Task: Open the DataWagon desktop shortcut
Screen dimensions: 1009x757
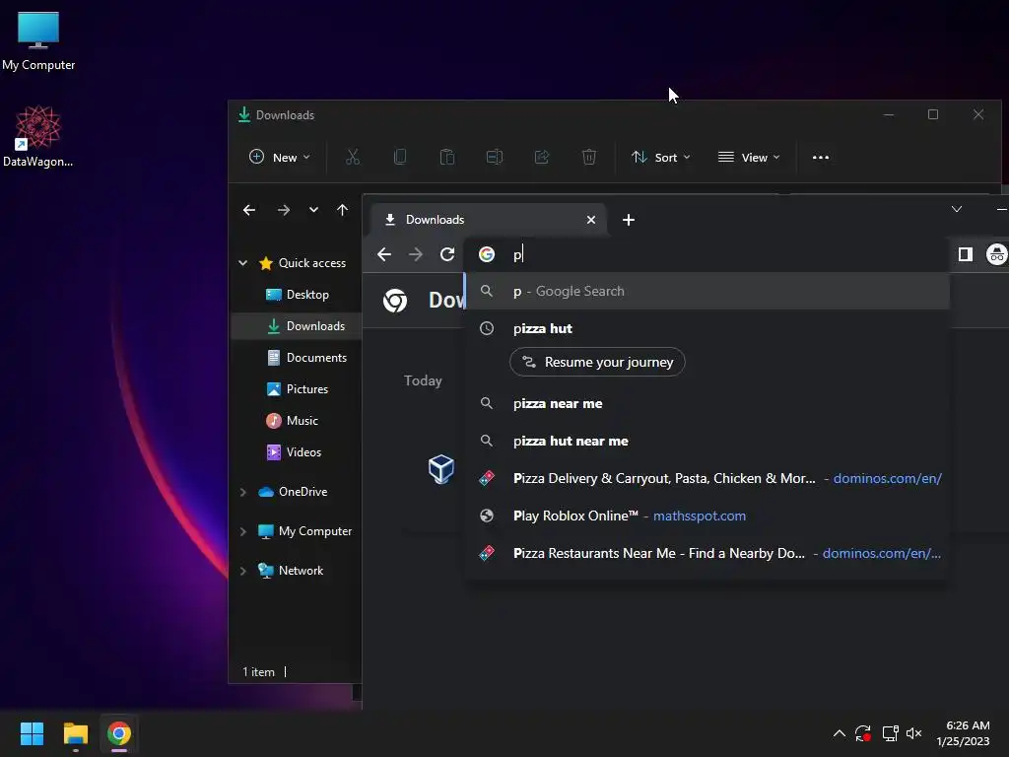Action: [x=38, y=136]
